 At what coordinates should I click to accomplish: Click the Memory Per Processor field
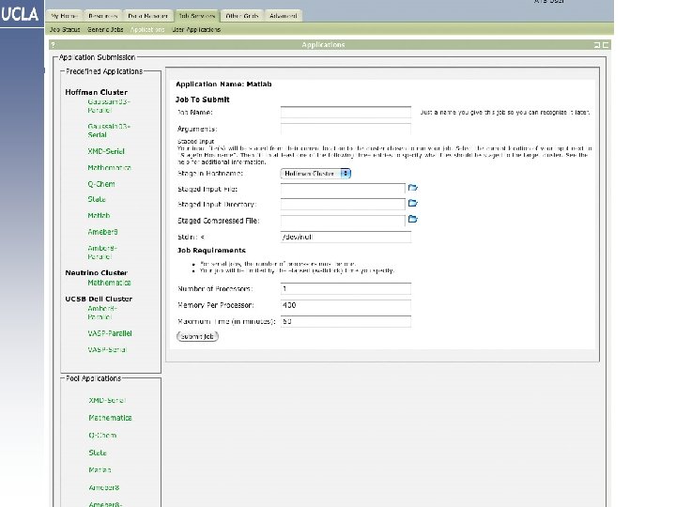coord(346,305)
